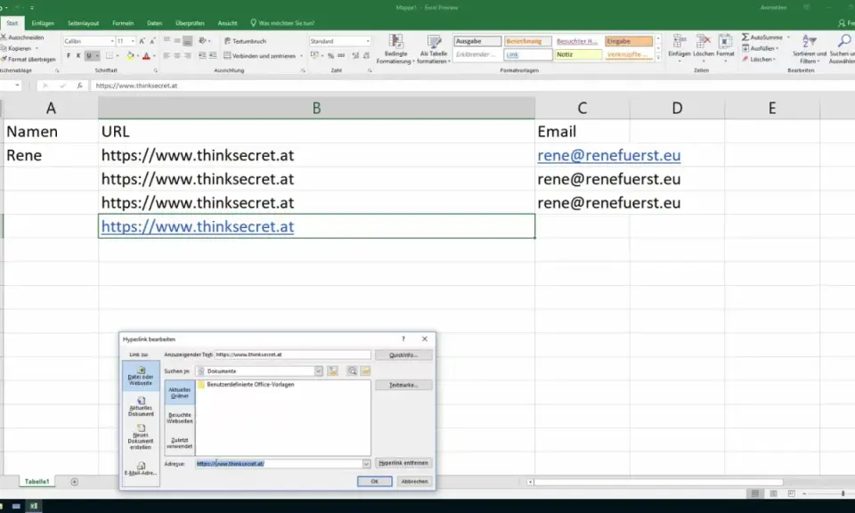Click OK in Hyperlink bearbeiten dialog
855x513 pixels.
pos(375,481)
